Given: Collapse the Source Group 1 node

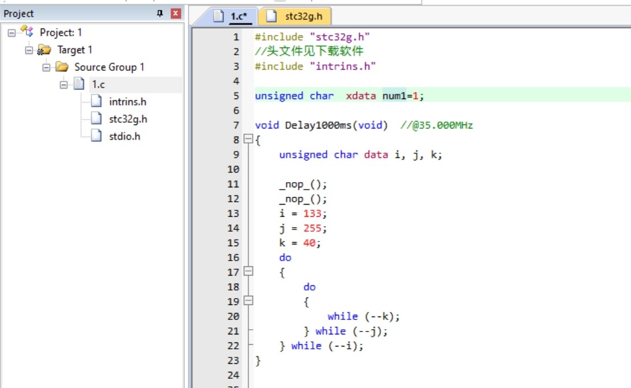Looking at the screenshot, I should (46, 67).
